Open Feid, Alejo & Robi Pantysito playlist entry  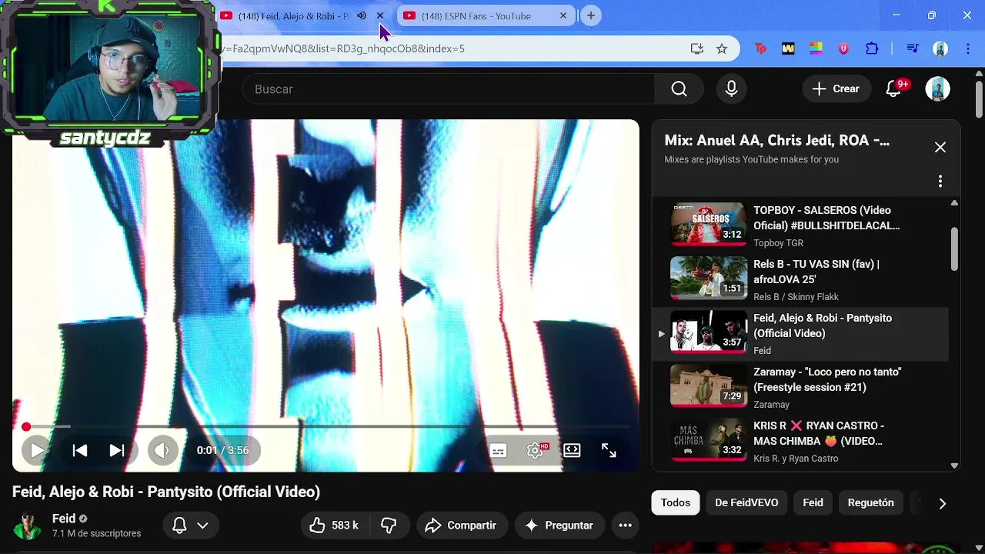click(x=800, y=333)
